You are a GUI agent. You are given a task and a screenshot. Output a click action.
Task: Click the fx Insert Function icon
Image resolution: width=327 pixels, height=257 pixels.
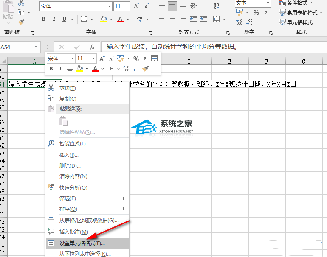(92, 47)
